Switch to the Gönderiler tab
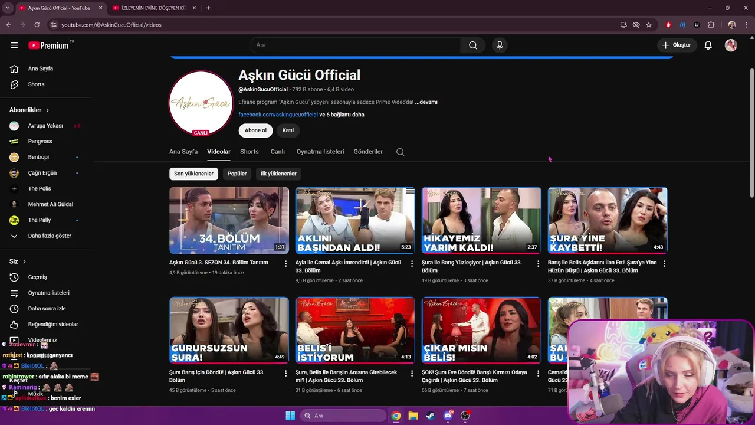The height and width of the screenshot is (425, 755). [368, 152]
